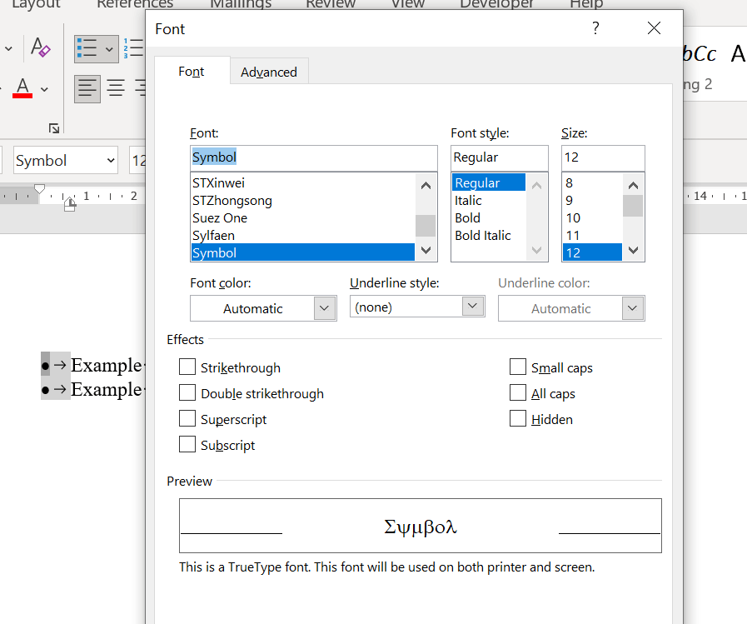
Task: Click the red Font Color icon
Action: pyautogui.click(x=22, y=88)
